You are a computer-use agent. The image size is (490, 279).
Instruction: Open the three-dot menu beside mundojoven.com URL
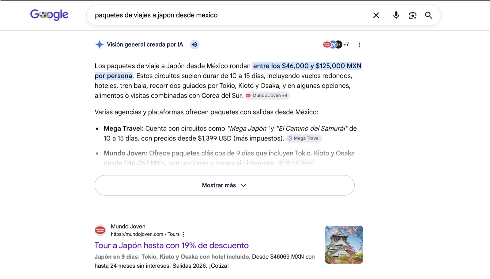(x=183, y=234)
